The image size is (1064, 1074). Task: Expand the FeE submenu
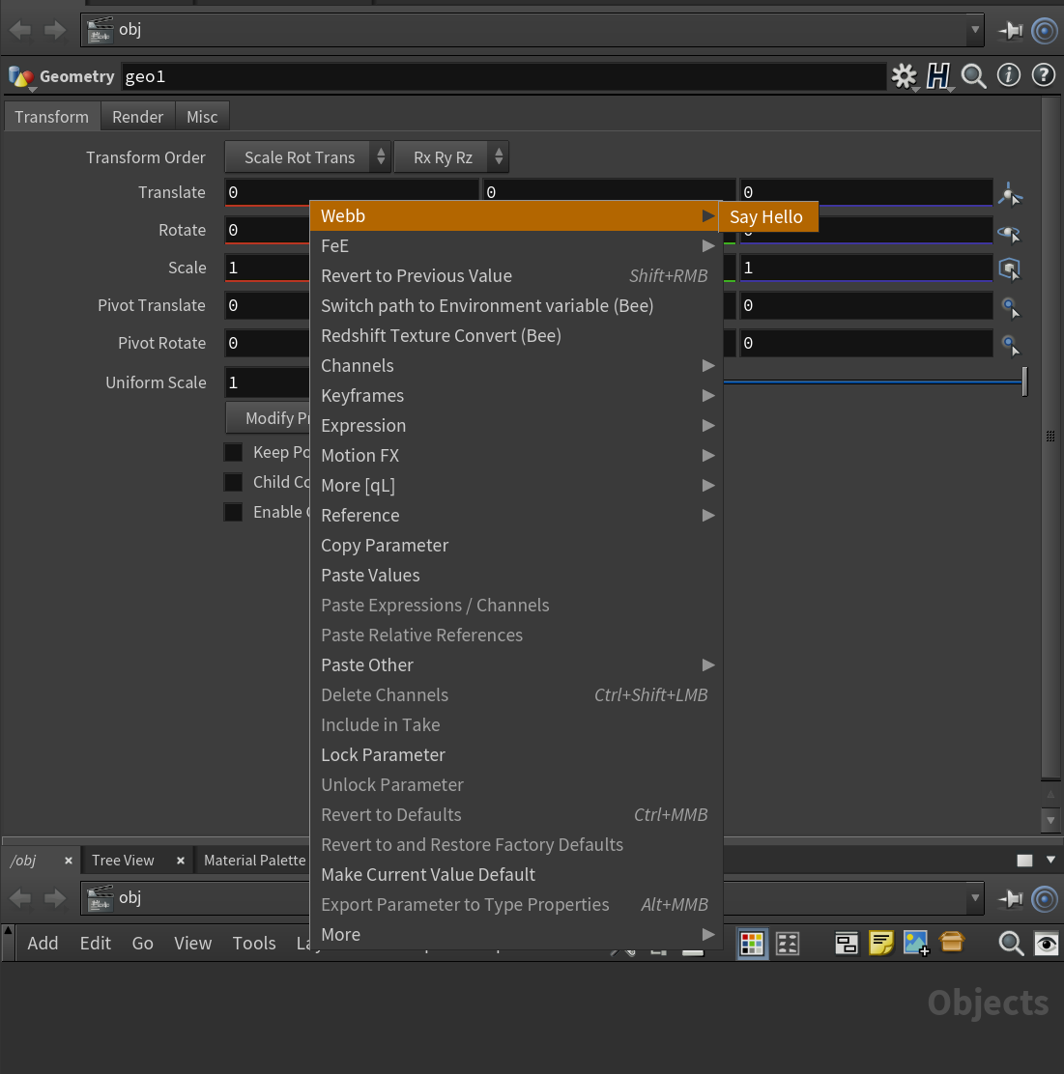tap(517, 246)
